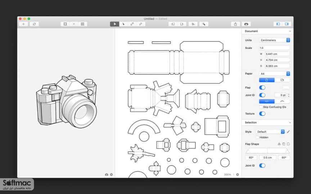Click the flap shape preview diagram
This screenshot has width=311, height=194.
point(267,151)
